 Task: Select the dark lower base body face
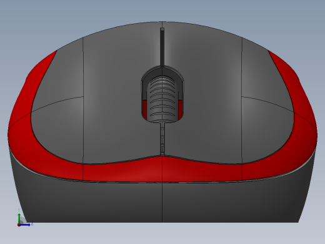(x=162, y=201)
